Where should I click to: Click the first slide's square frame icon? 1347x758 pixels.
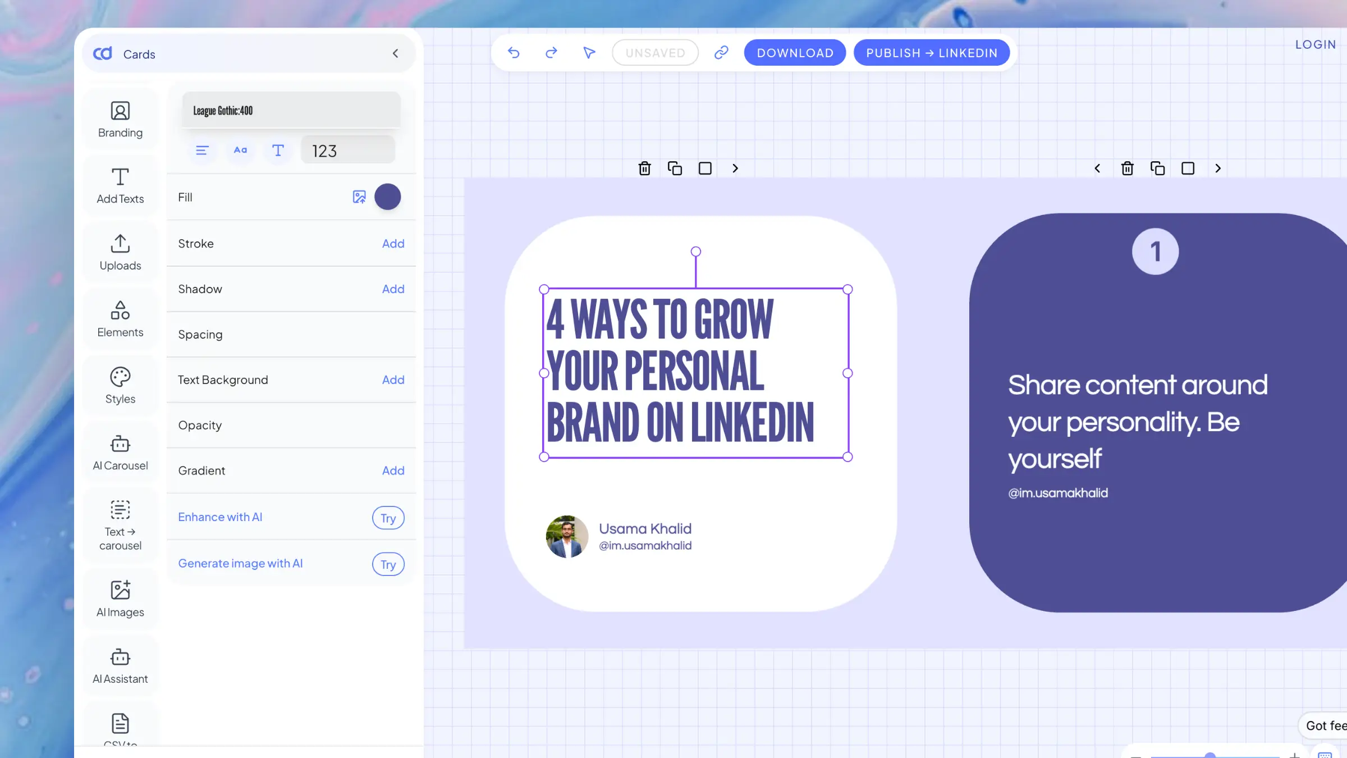pos(705,168)
